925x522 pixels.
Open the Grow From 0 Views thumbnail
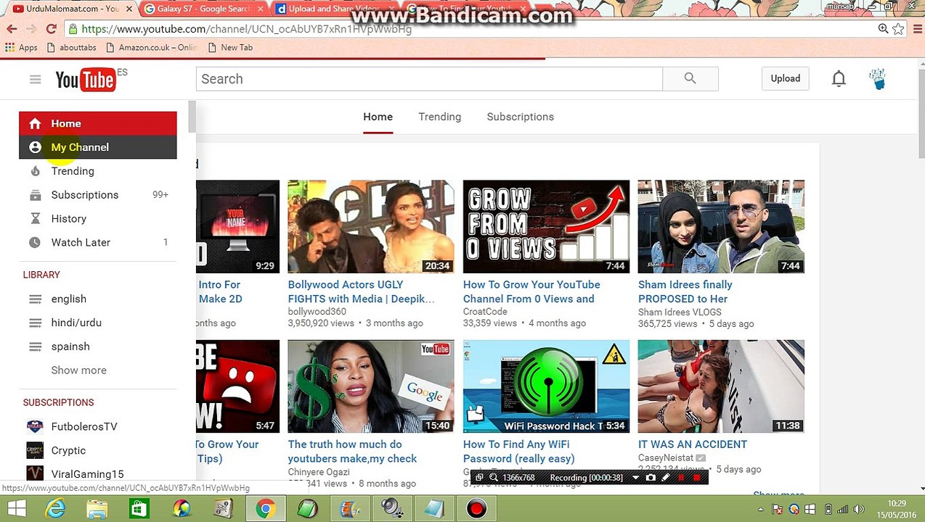pyautogui.click(x=546, y=227)
